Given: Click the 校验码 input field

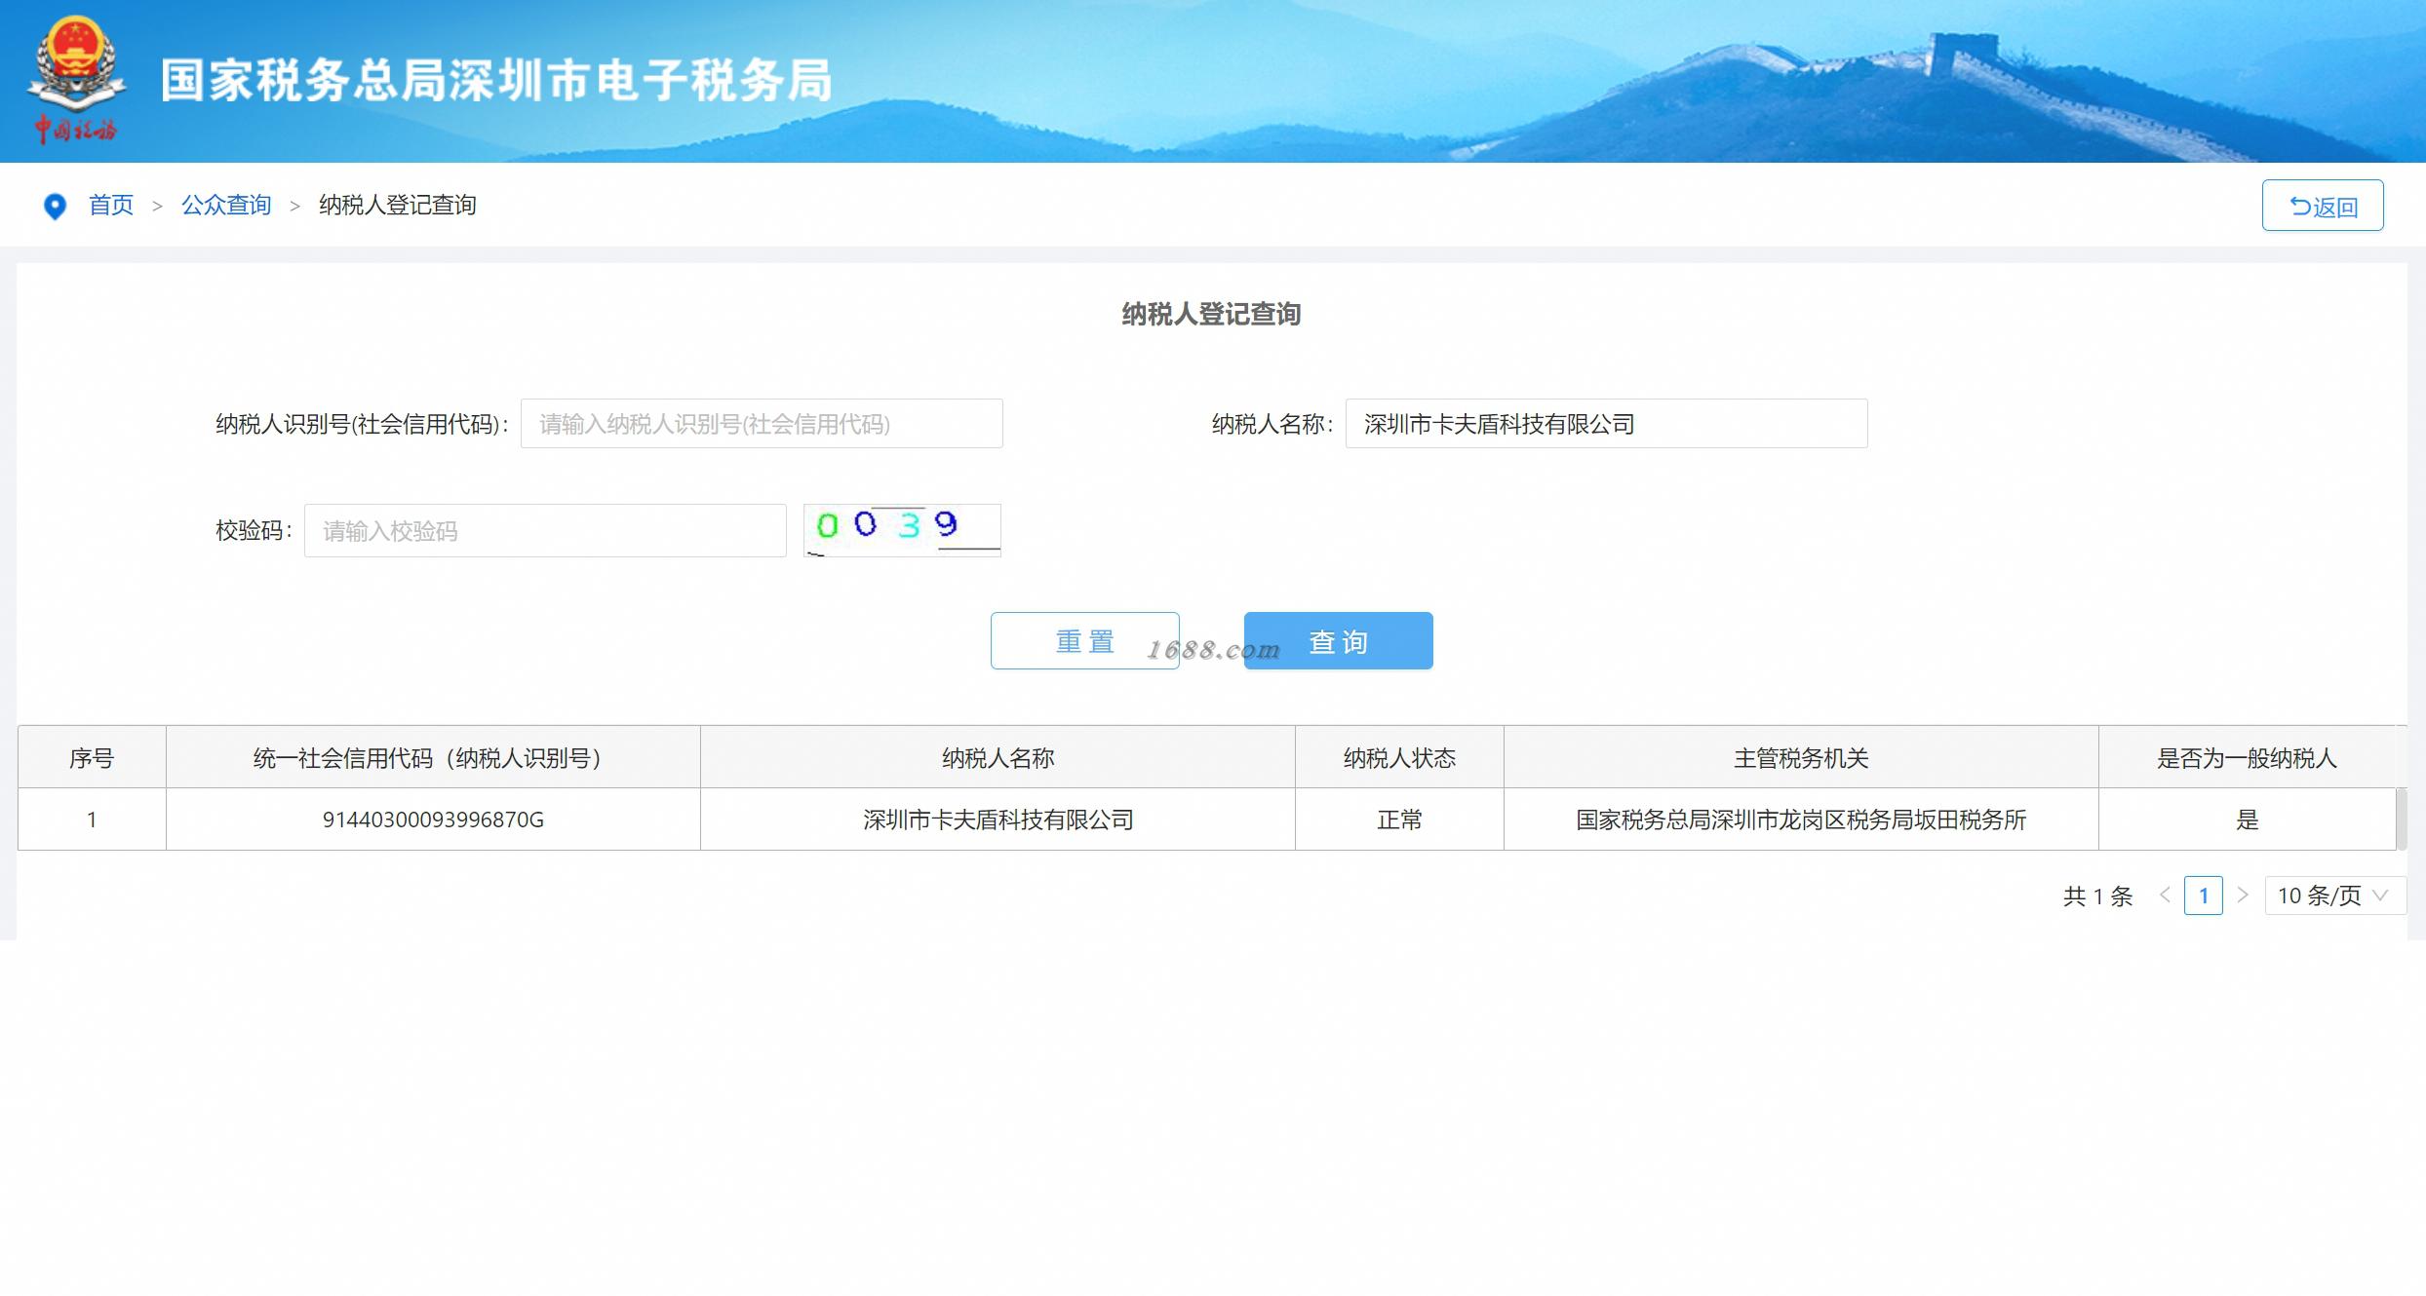Looking at the screenshot, I should (544, 531).
